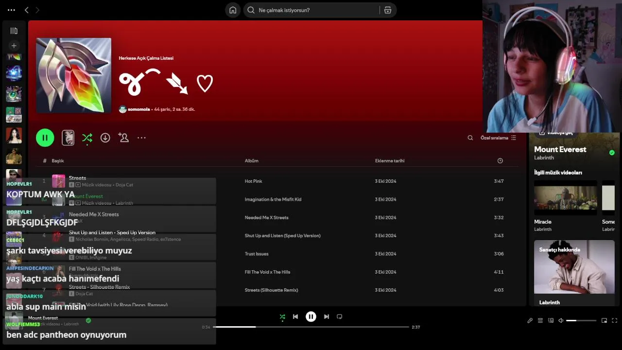Open 'Shut Up and Listen (Sped Up Version)' album
622x350 pixels.
282,236
